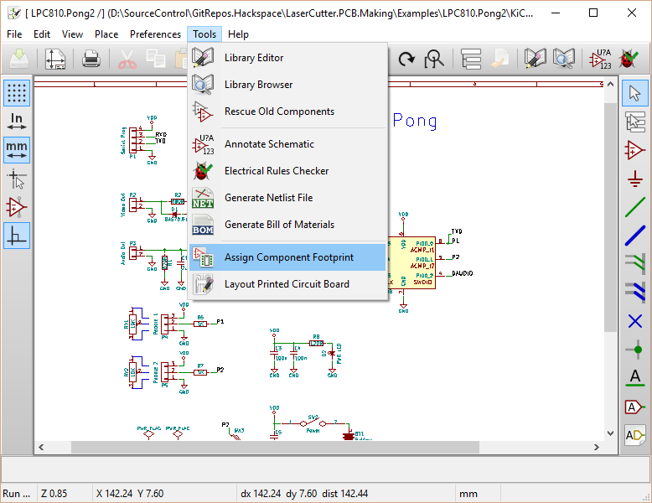Open the Place menu
Viewport: 652px width, 503px height.
[106, 34]
